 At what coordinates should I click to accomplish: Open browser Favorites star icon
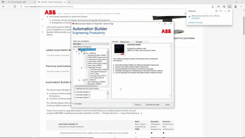pyautogui.click(x=218, y=7)
